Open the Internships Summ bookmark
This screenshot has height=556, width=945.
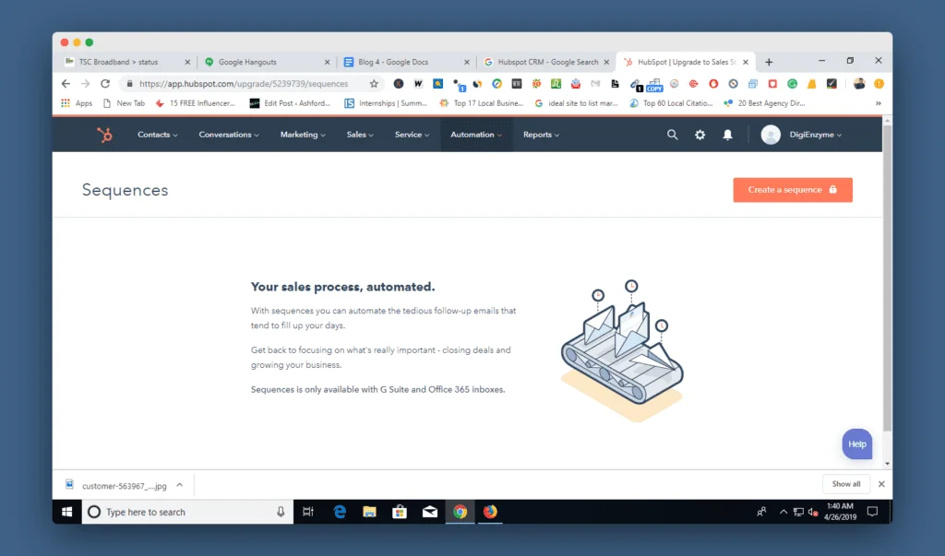pyautogui.click(x=386, y=103)
